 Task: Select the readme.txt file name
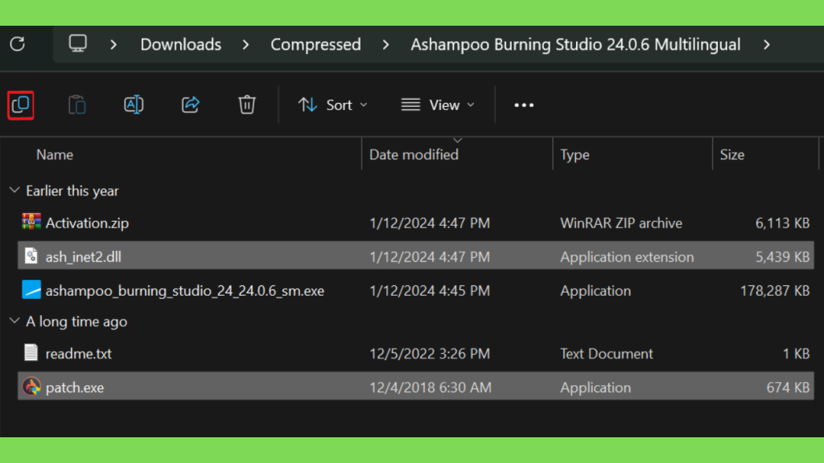(x=79, y=354)
